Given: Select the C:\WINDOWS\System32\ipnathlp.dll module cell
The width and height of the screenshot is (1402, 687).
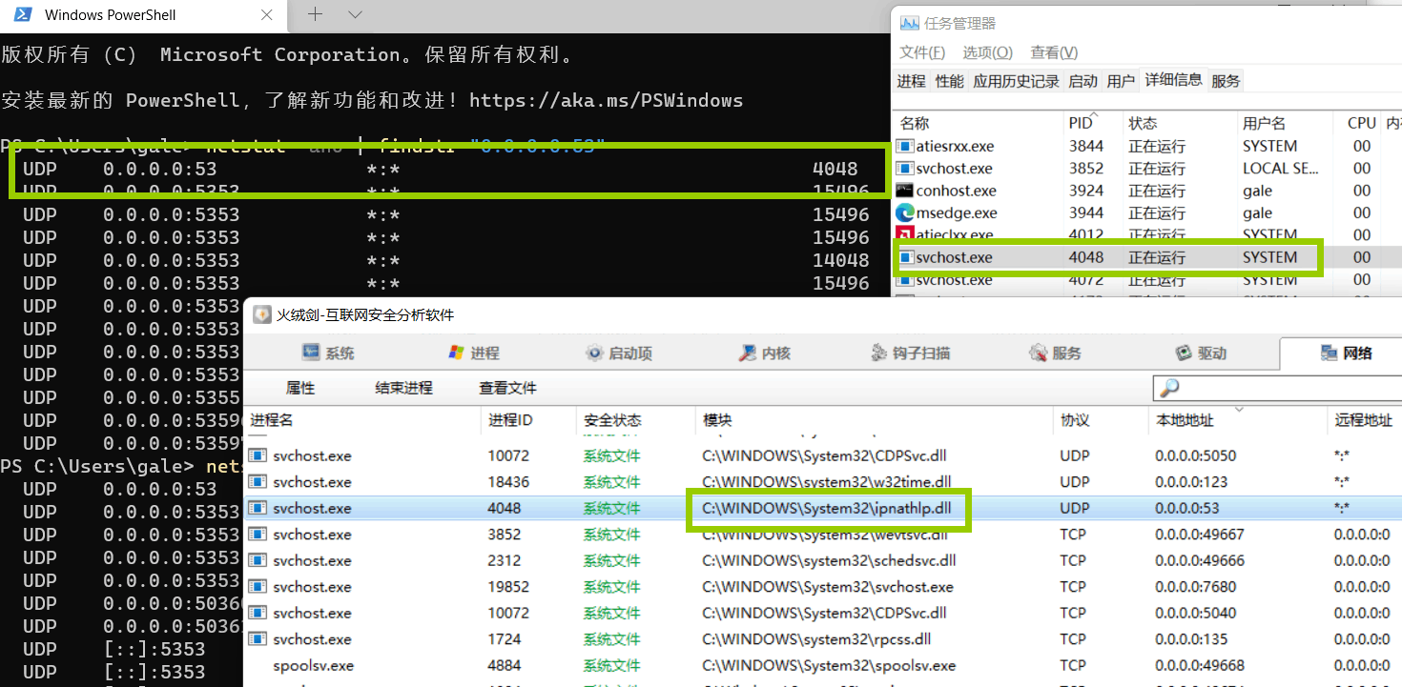Looking at the screenshot, I should pyautogui.click(x=829, y=508).
